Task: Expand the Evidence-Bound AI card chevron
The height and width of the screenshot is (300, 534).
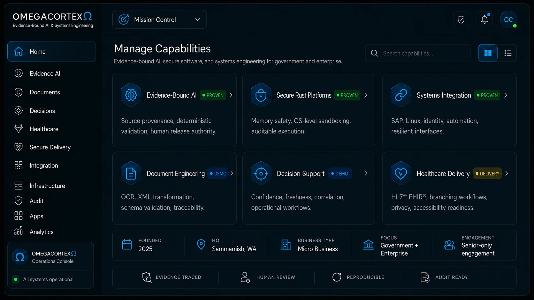Action: [231, 95]
